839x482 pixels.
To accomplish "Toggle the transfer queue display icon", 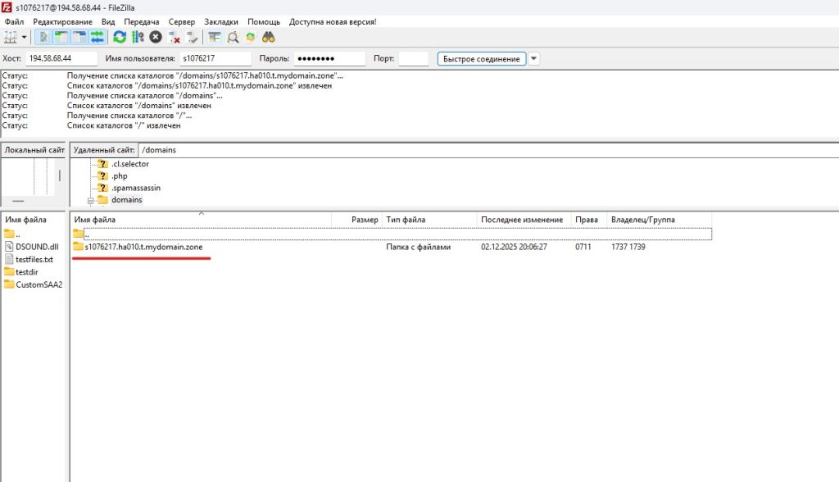I will point(98,37).
